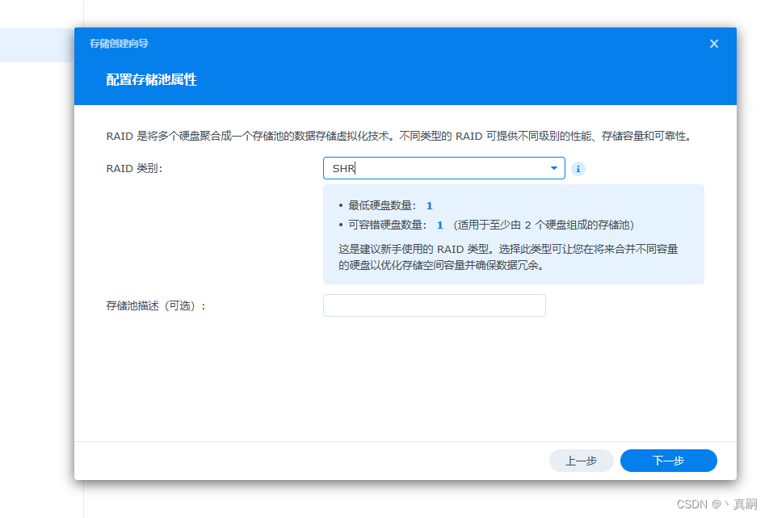Focus the storage pool description field
Screen dimensions: 769x518
(x=435, y=305)
